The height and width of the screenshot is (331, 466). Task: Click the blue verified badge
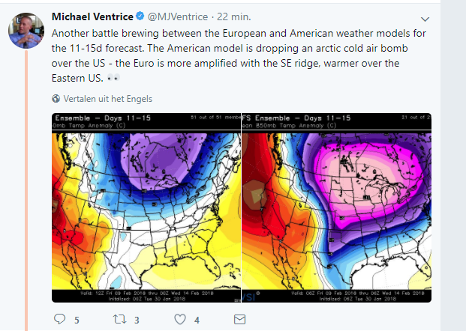(x=140, y=16)
